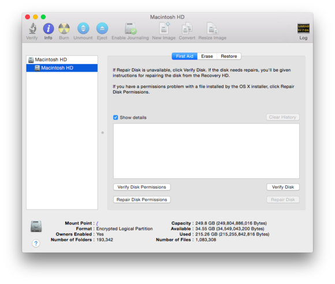Click the Repair Disk button
This screenshot has height=284, width=335.
point(283,200)
